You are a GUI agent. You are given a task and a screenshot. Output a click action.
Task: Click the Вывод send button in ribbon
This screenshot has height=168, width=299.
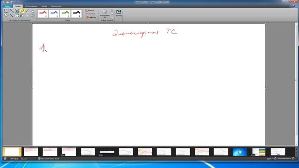(x=119, y=13)
